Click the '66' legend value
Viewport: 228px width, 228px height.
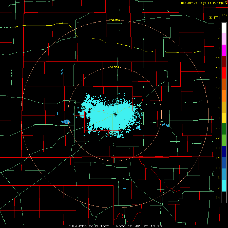point(218,28)
